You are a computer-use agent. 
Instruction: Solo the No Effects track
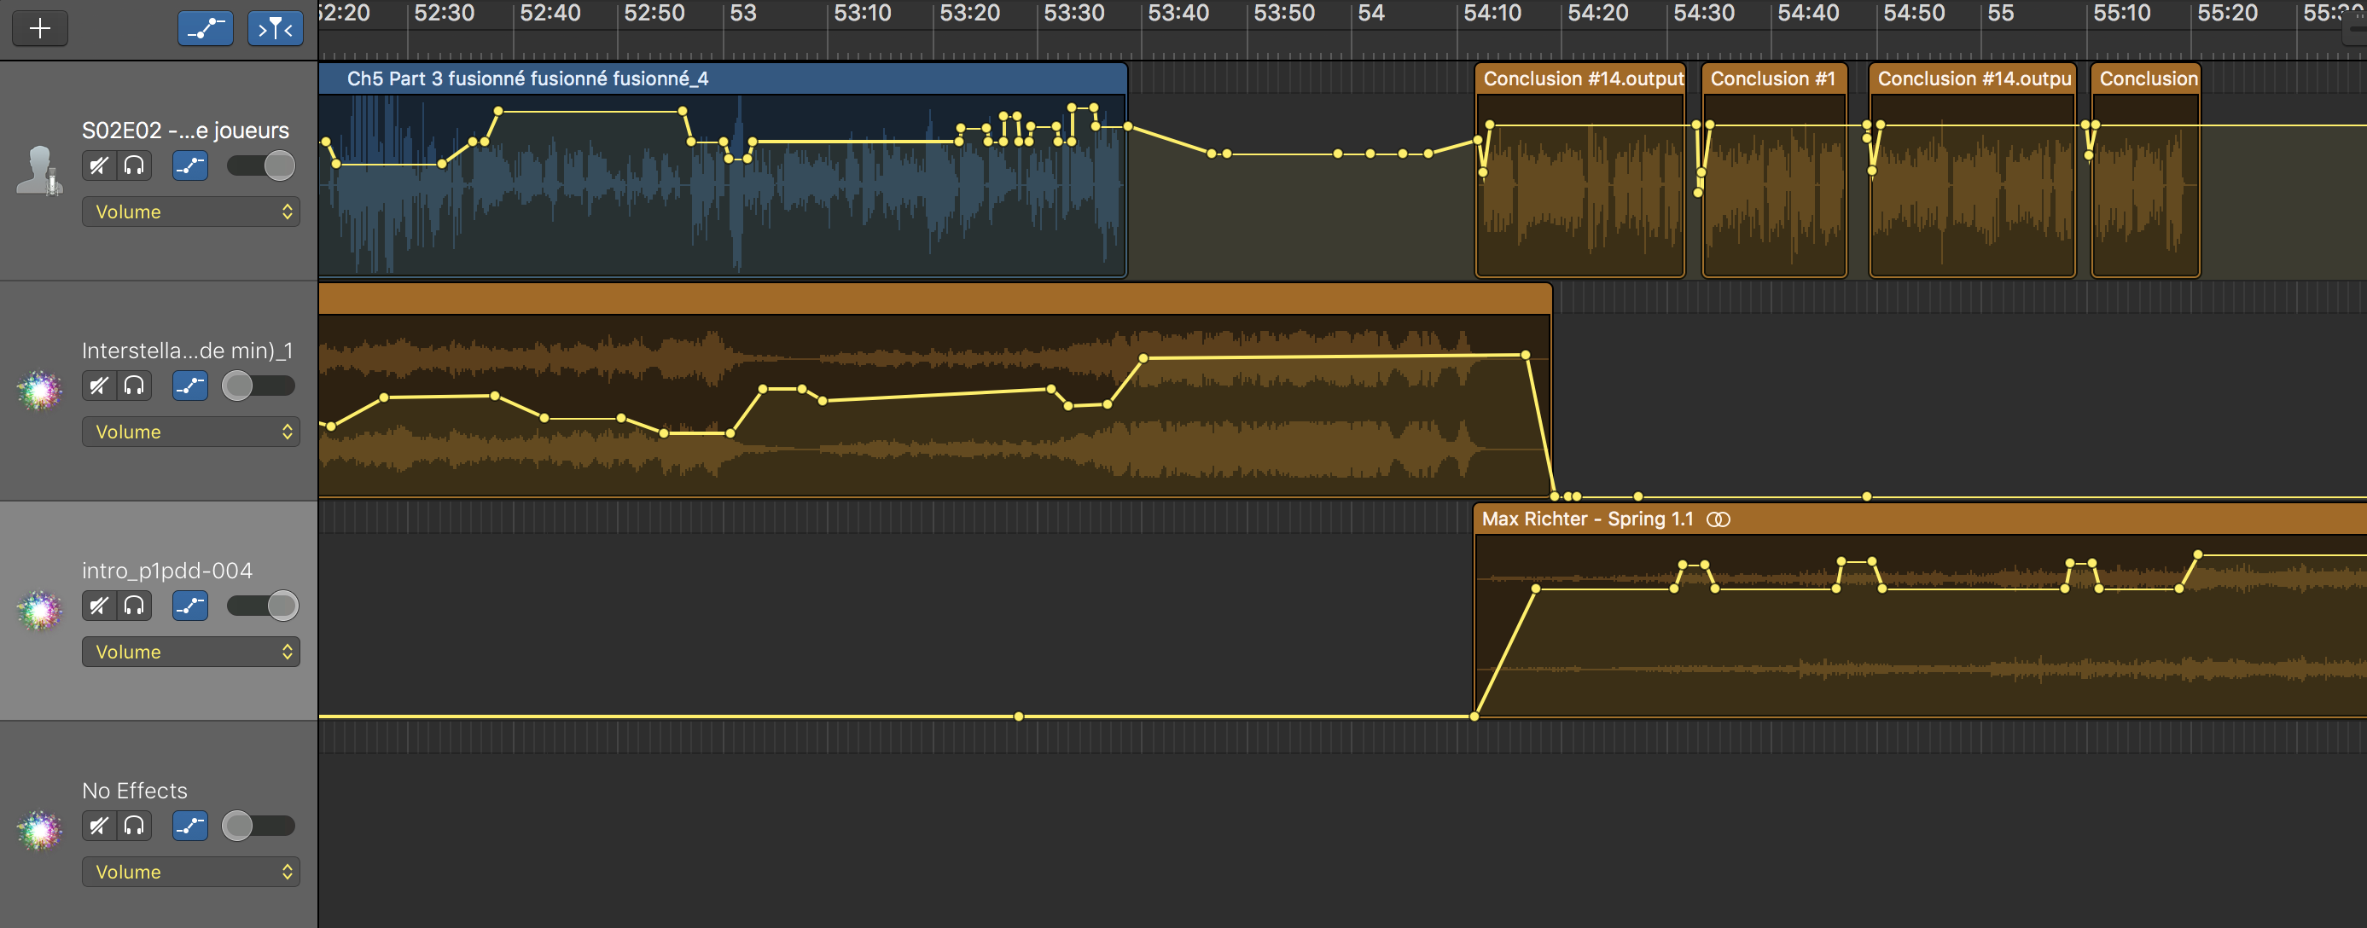click(134, 826)
